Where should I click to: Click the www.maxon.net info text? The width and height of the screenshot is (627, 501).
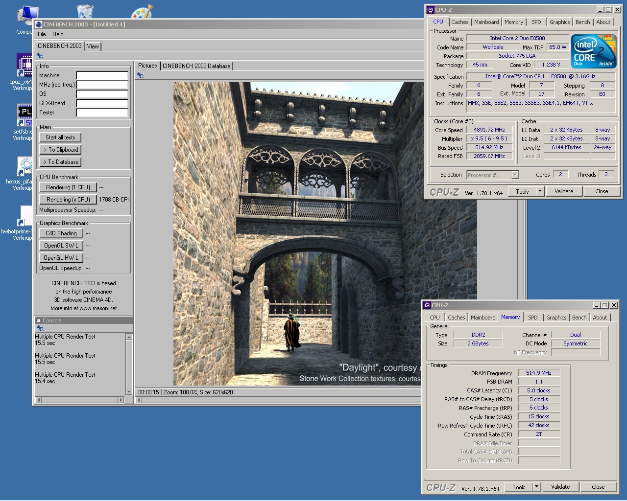(x=98, y=308)
